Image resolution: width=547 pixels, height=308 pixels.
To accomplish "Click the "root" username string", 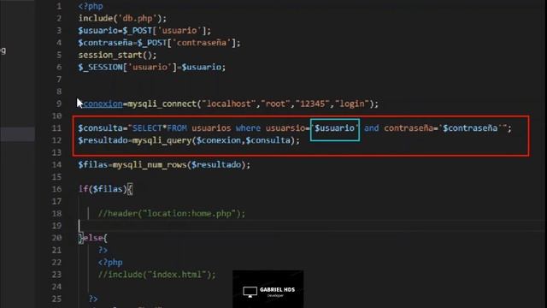I will (275, 104).
